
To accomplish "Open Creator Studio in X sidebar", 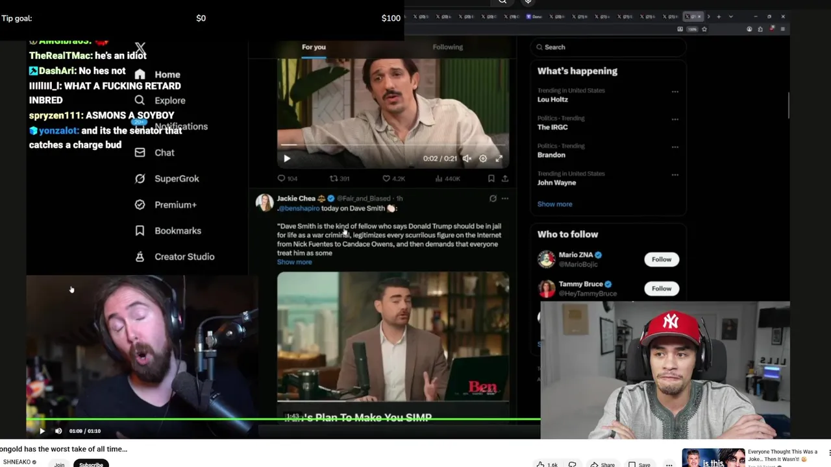I will pyautogui.click(x=175, y=256).
